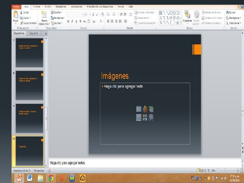The height and width of the screenshot is (183, 244).
Task: Insert SmartArt graphic from the placeholder
Action: pos(151,109)
